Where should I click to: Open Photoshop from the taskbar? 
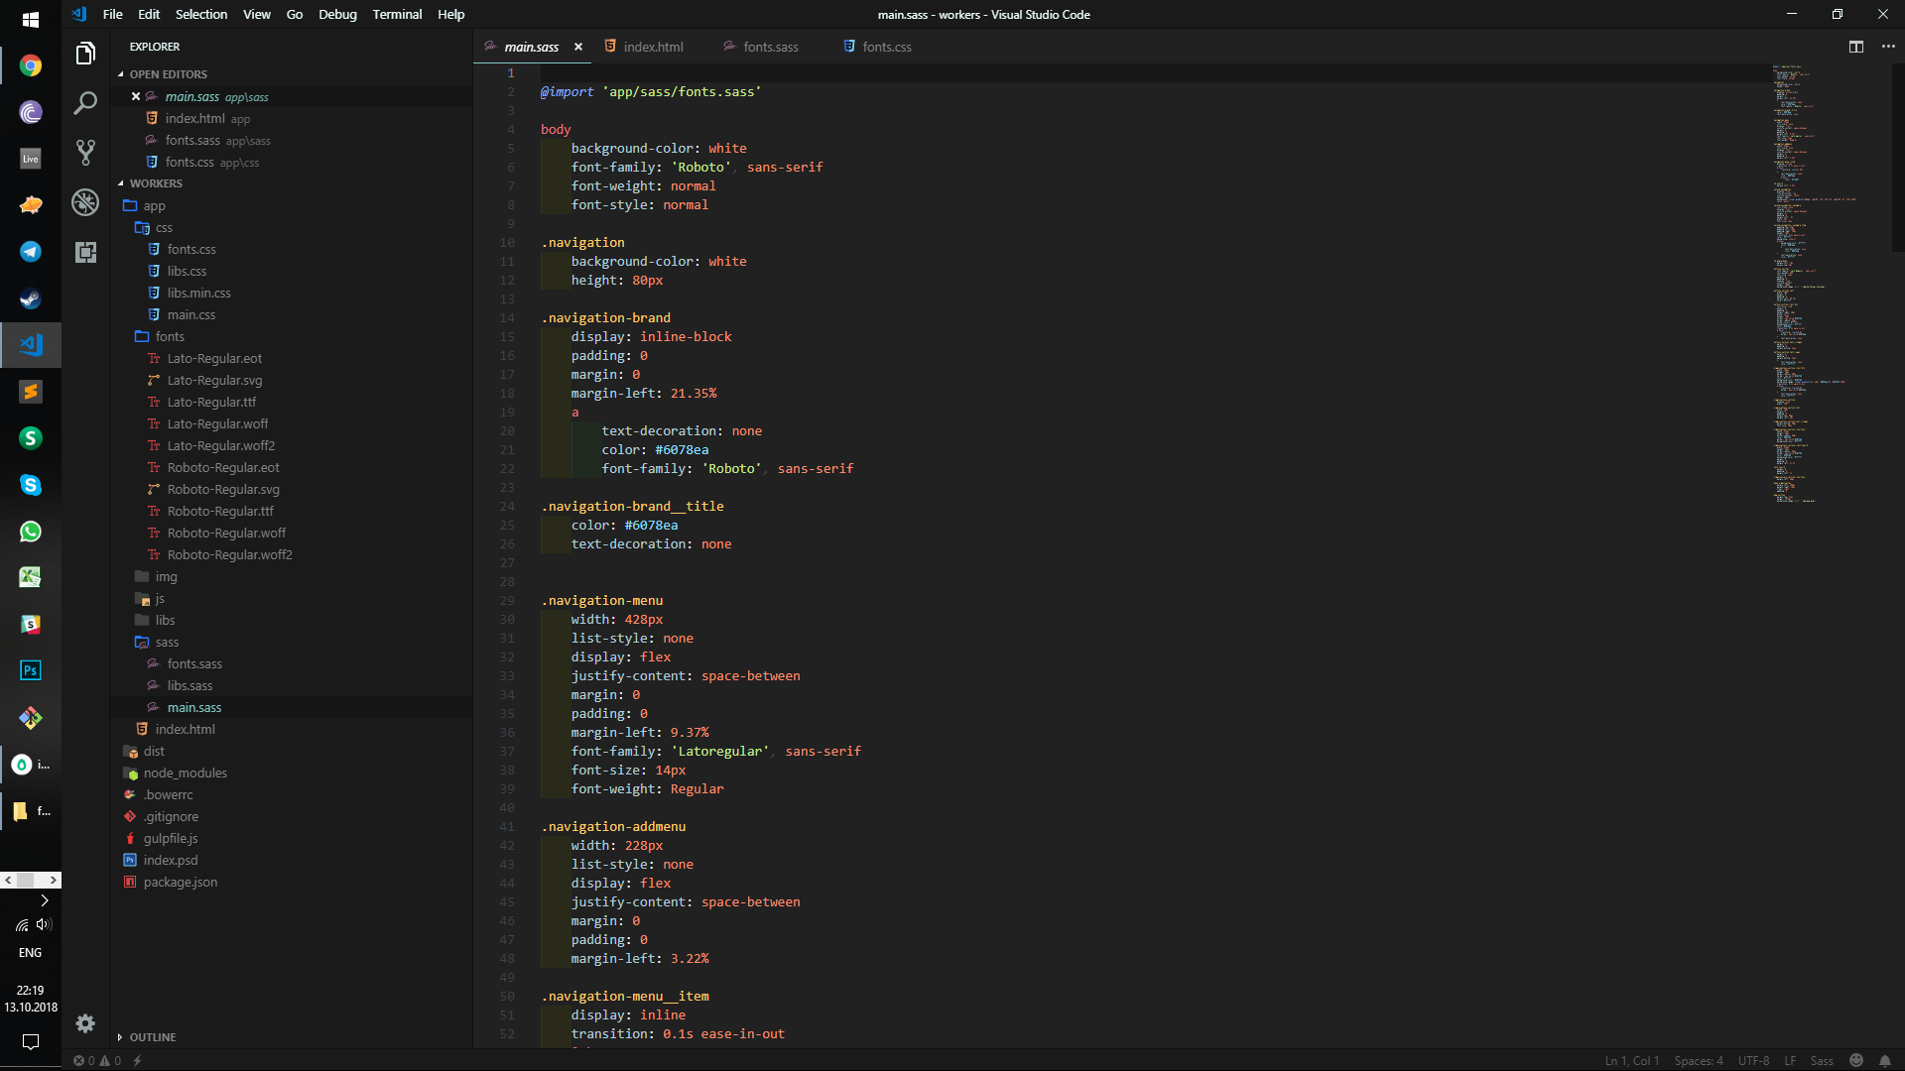pyautogui.click(x=31, y=670)
